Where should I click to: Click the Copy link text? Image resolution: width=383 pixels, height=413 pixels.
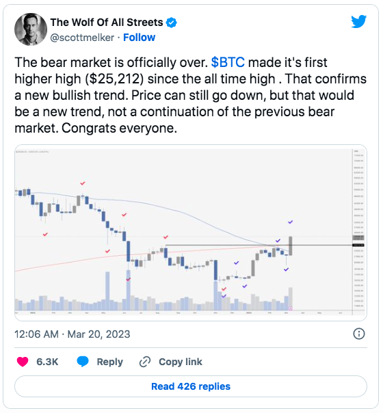coord(181,362)
